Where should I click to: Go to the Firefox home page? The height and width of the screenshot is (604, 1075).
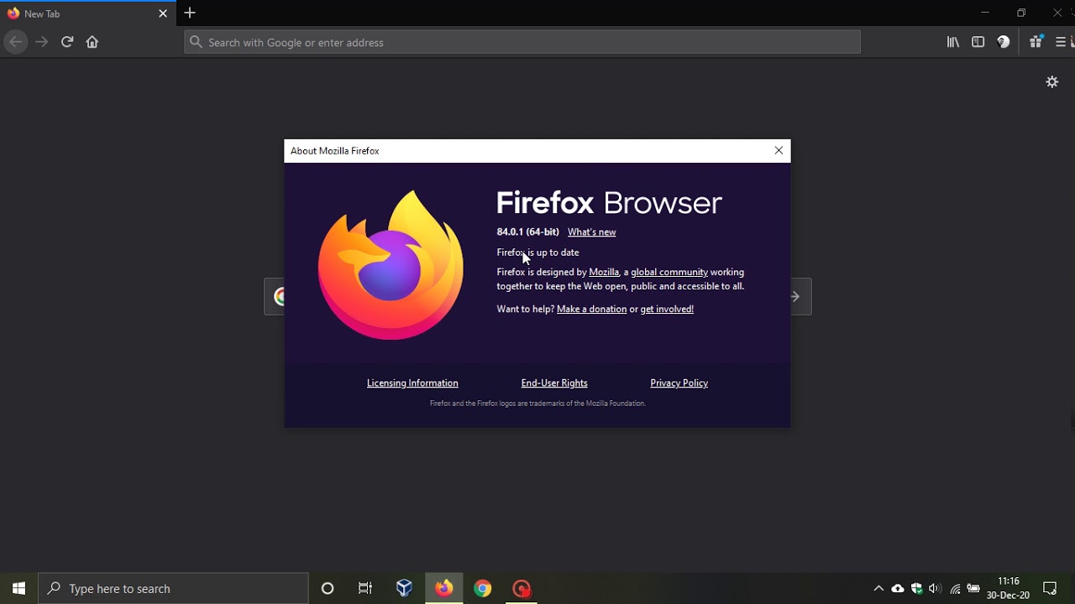click(92, 42)
